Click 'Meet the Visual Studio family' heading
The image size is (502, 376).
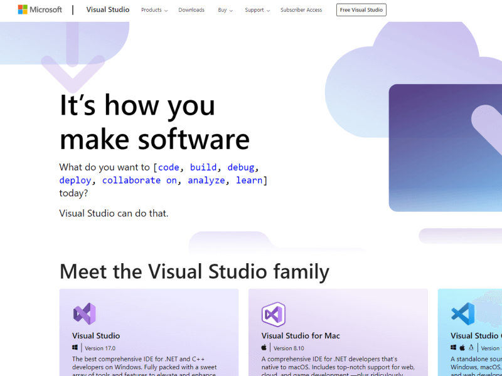195,271
